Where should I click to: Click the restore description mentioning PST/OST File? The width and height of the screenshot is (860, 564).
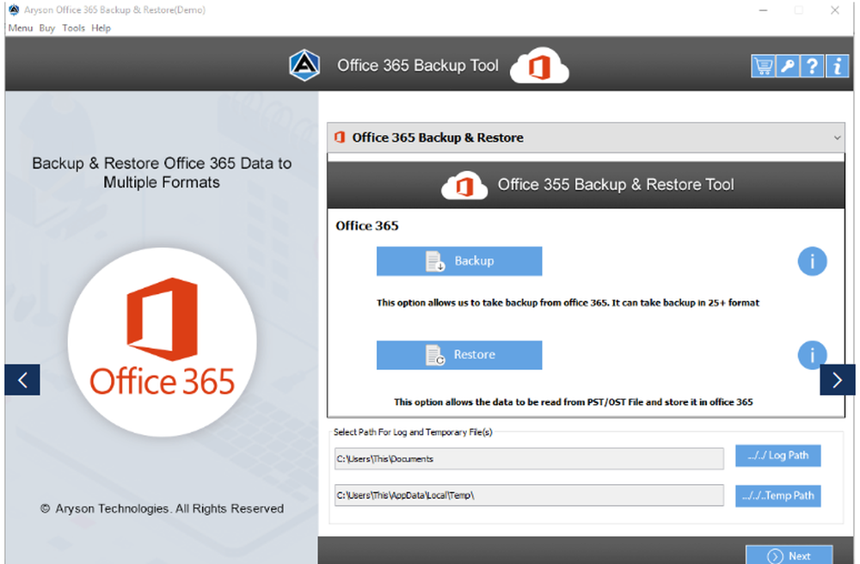[573, 402]
